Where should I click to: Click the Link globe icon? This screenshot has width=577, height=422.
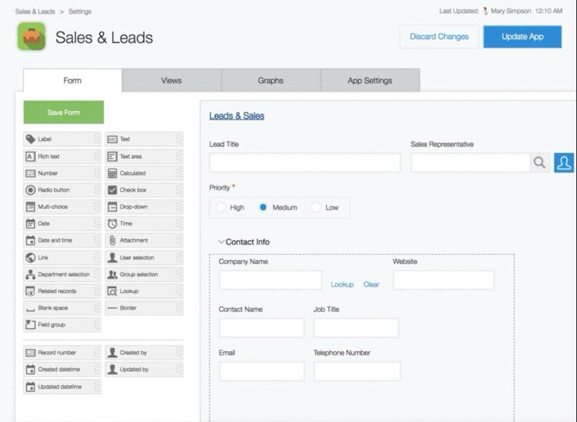[x=30, y=258]
